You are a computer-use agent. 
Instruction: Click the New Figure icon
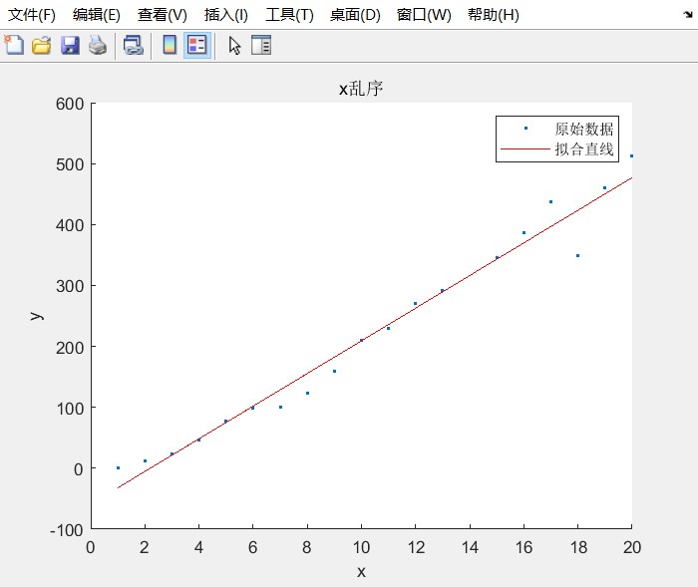14,45
